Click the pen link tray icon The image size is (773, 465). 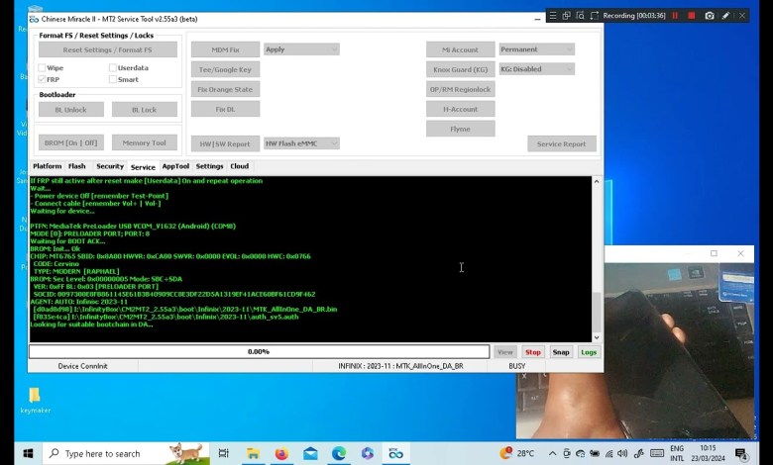tap(639, 453)
